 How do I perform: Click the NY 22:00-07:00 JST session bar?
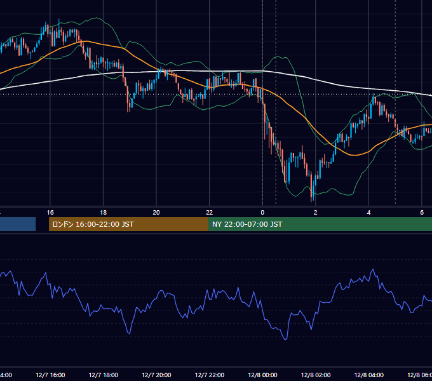tap(320, 224)
